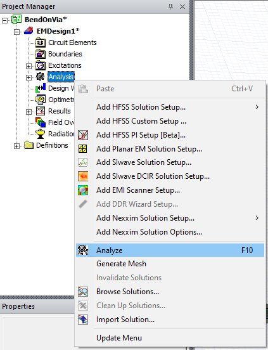The image size is (268, 350).
Task: Select the EMDesign1* design label
Action: [x=58, y=31]
